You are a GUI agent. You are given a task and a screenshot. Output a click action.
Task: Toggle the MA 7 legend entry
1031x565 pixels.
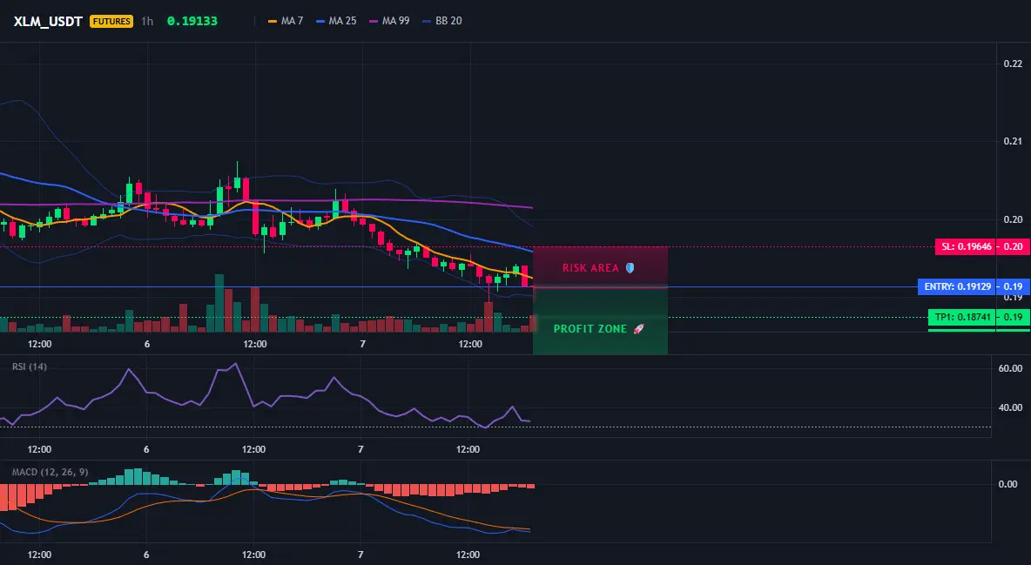pyautogui.click(x=286, y=21)
